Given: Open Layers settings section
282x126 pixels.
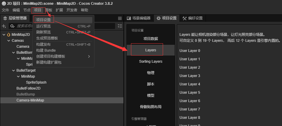Looking at the screenshot, I should [151, 50].
